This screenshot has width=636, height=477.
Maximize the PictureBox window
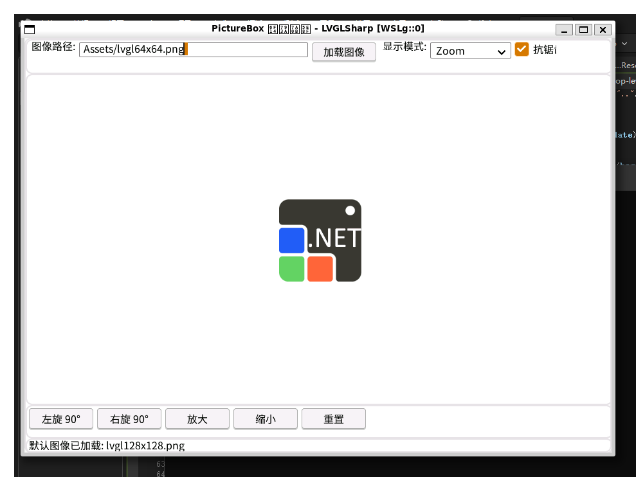tap(583, 30)
